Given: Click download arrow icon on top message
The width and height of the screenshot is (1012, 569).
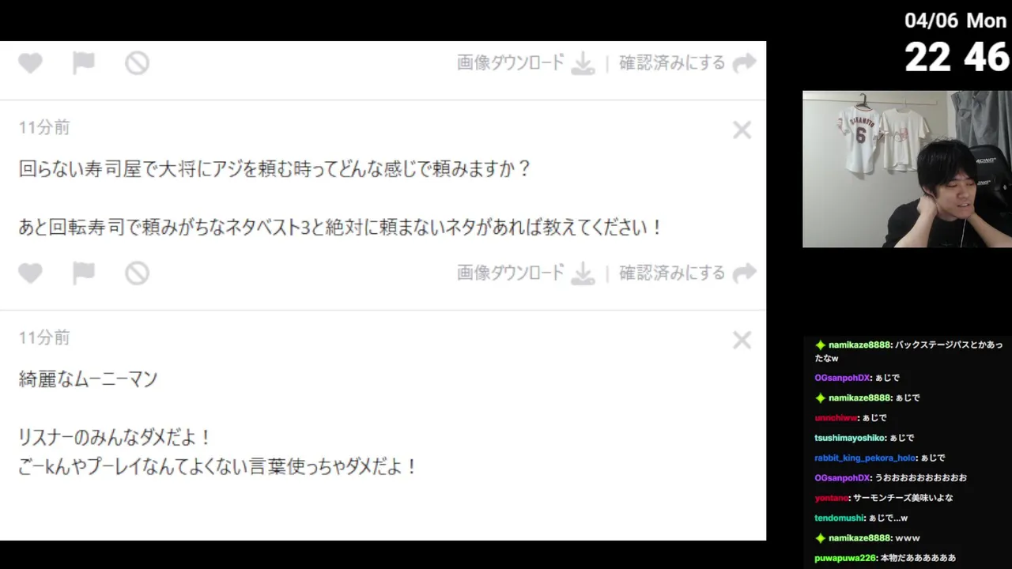Looking at the screenshot, I should point(583,63).
